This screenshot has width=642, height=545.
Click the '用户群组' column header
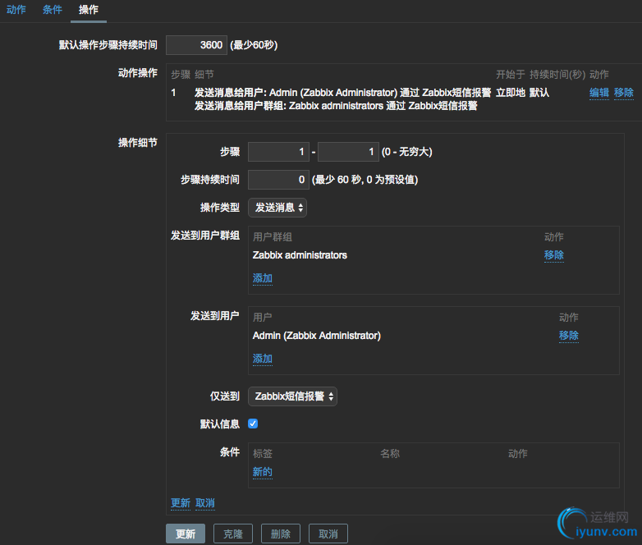(273, 237)
